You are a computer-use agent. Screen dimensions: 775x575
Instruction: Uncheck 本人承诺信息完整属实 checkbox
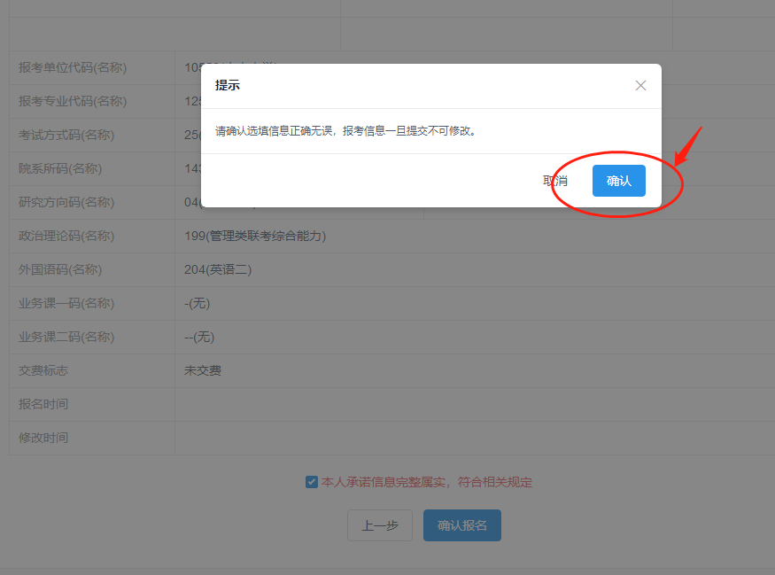[311, 482]
